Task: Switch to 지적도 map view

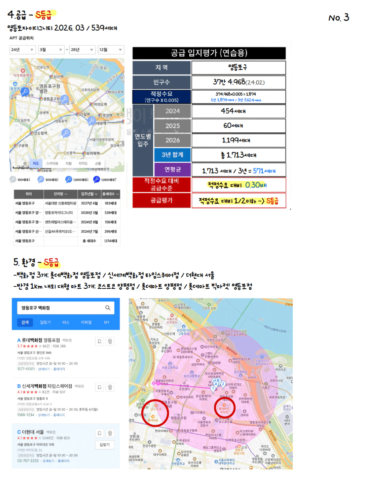Action: (83, 163)
